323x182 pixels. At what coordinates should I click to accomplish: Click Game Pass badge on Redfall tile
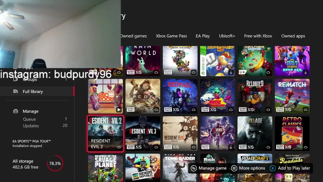pyautogui.click(x=168, y=110)
